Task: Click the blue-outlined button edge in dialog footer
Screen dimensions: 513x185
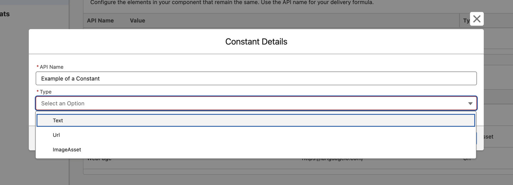Action: pos(476,137)
